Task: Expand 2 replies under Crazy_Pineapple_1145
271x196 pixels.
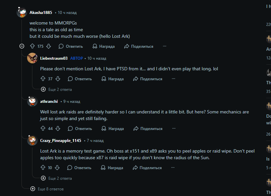Action: click(57, 178)
